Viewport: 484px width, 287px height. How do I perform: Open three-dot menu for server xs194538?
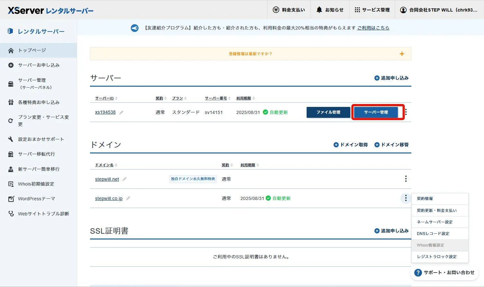406,112
